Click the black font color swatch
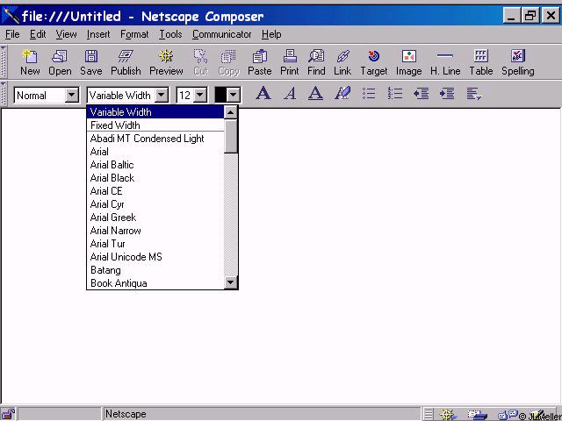Viewport: 562px width, 421px height. click(220, 96)
